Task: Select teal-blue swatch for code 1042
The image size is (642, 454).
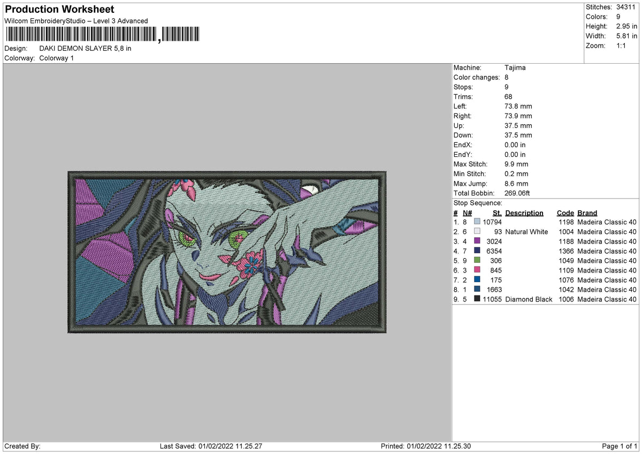Action: (477, 289)
